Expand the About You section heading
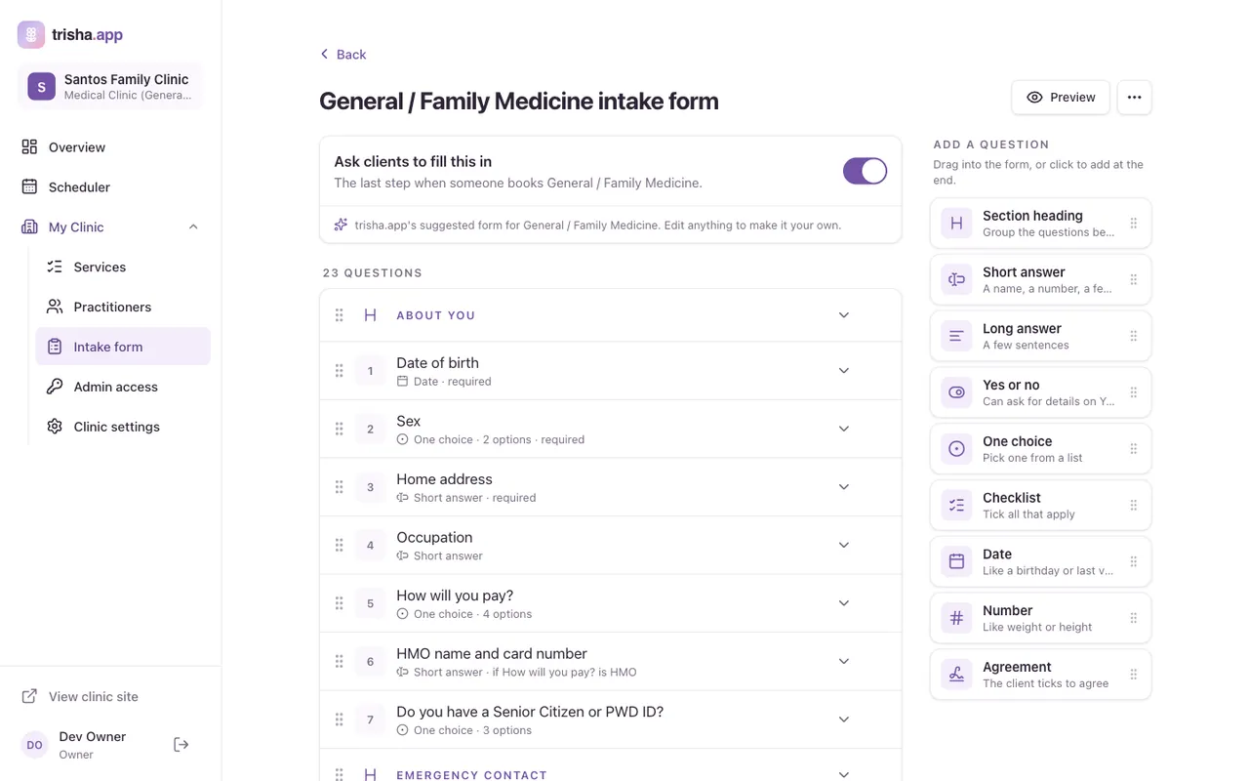 [844, 315]
